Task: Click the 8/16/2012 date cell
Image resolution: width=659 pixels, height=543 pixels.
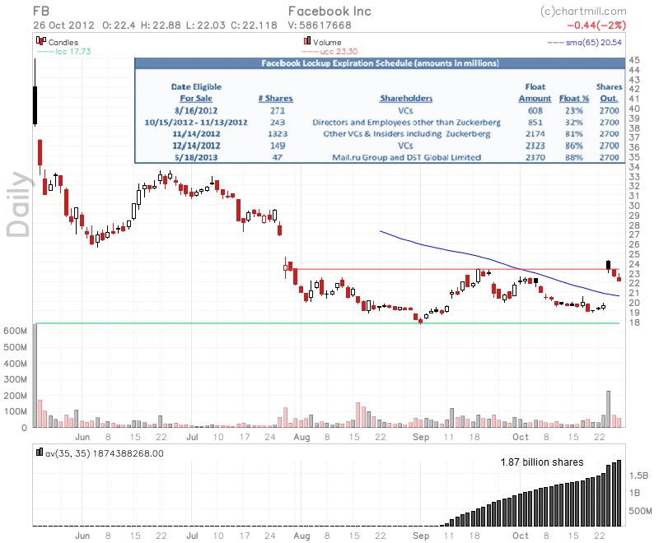Action: click(x=196, y=111)
